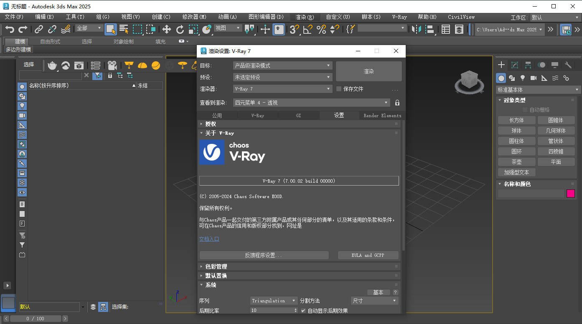
Task: Activate the Select Object cursor tool
Action: click(111, 29)
